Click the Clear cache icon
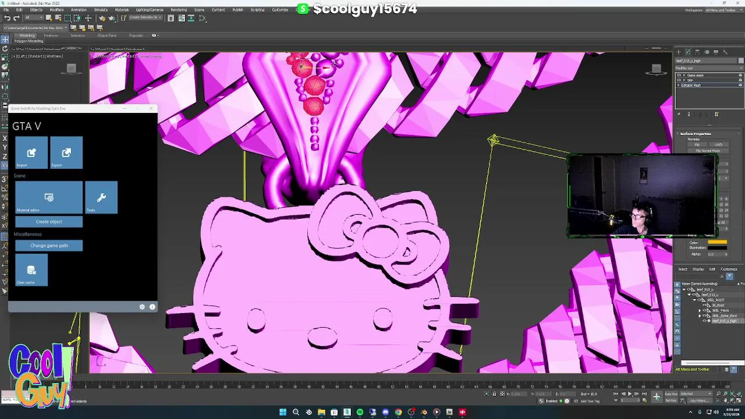This screenshot has width=745, height=419. coord(31,270)
